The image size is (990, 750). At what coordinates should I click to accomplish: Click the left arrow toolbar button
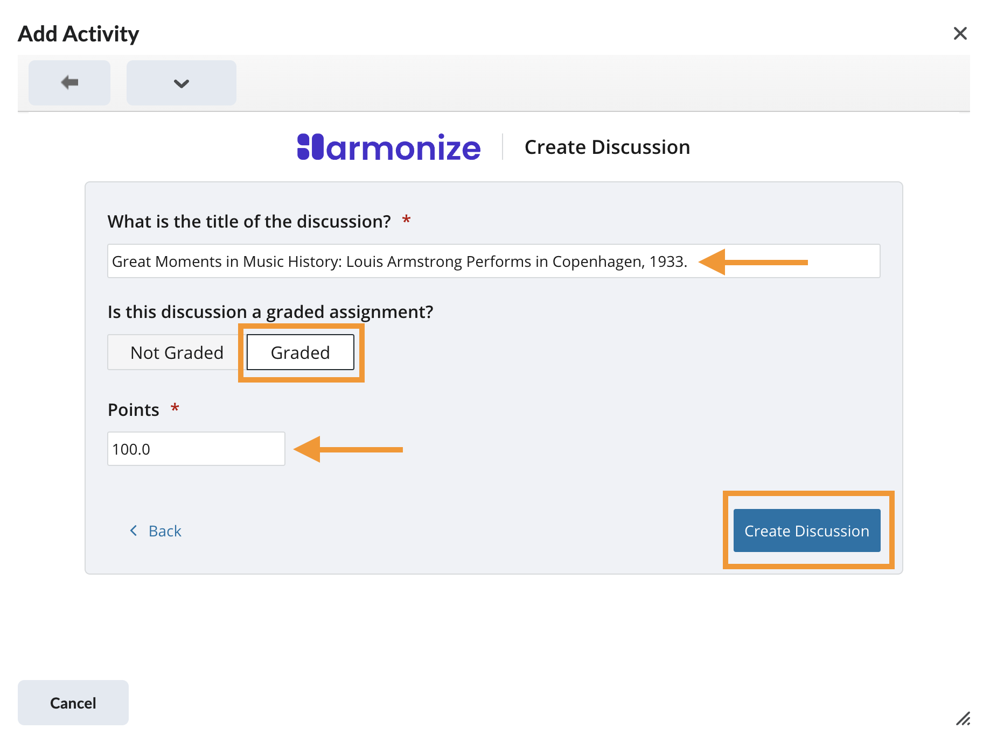[x=69, y=83]
